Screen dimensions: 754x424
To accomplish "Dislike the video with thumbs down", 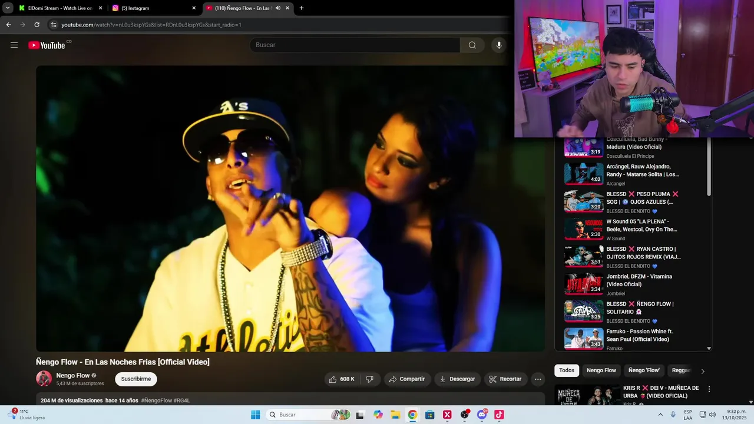I will 369,379.
